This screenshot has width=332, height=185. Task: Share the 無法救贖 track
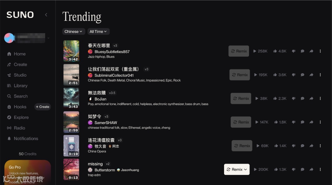[x=311, y=98]
